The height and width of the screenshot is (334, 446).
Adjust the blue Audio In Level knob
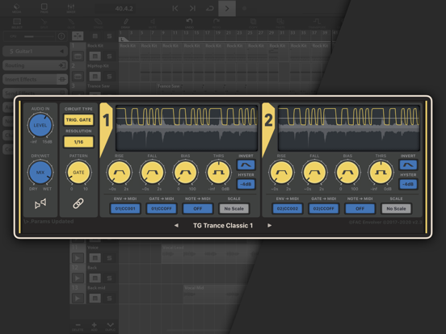click(x=40, y=125)
